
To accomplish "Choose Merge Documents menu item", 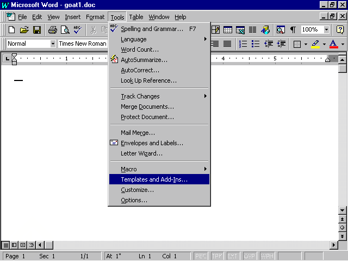I will coord(159,107).
